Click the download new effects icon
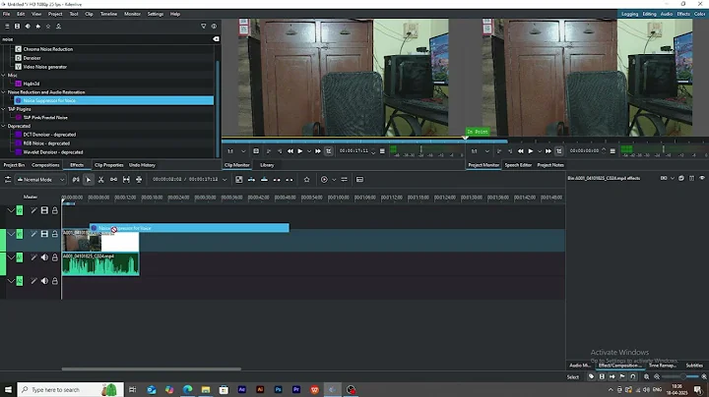This screenshot has height=397, width=709. [x=58, y=27]
